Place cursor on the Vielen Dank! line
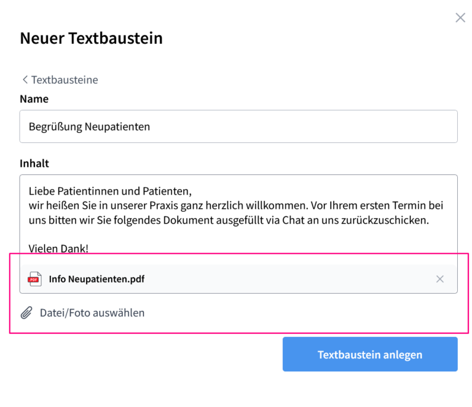This screenshot has width=472, height=407. point(58,248)
